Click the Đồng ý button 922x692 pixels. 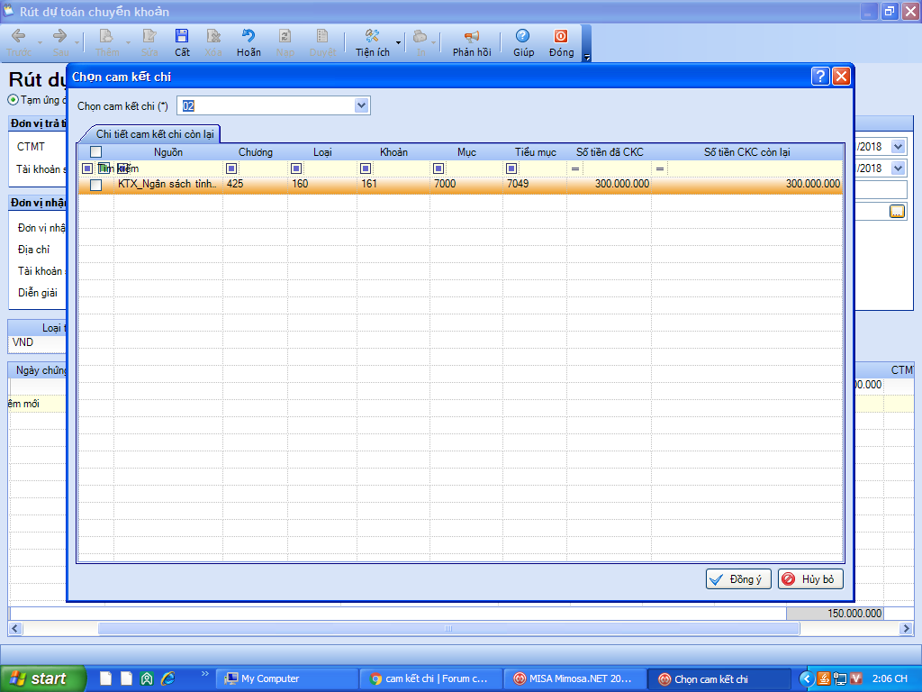(x=738, y=579)
